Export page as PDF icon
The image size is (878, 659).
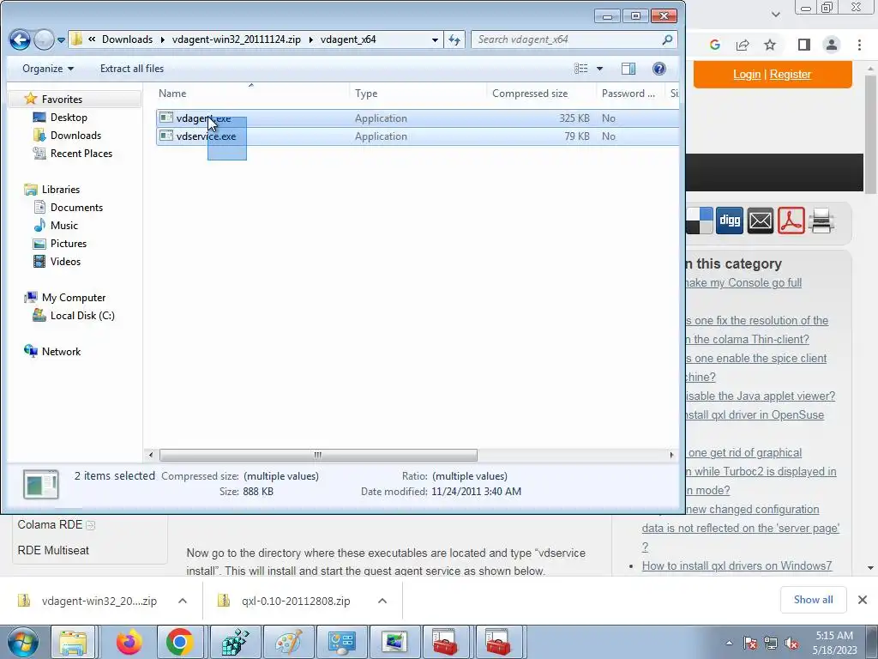pyautogui.click(x=791, y=221)
